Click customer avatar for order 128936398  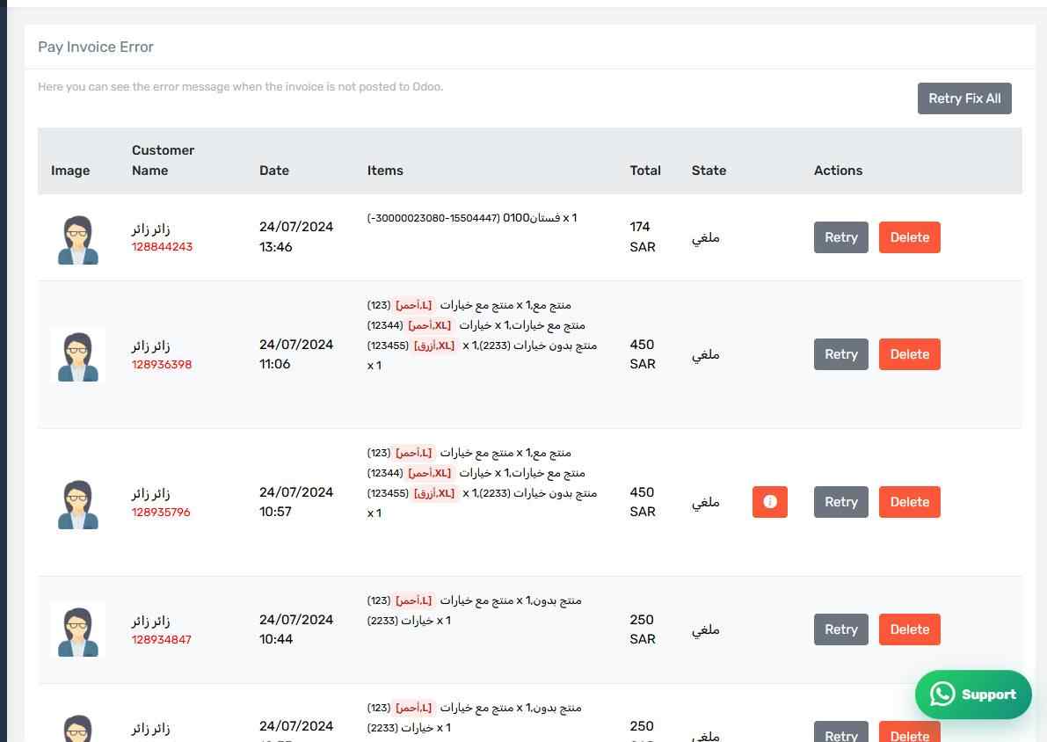pyautogui.click(x=78, y=357)
